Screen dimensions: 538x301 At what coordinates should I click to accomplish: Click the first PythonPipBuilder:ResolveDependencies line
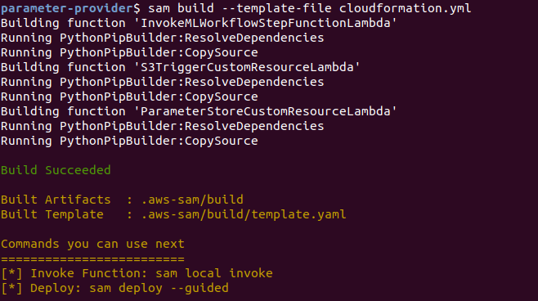tap(162, 38)
